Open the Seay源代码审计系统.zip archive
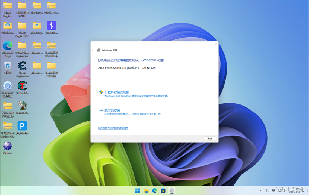 (x=52, y=50)
